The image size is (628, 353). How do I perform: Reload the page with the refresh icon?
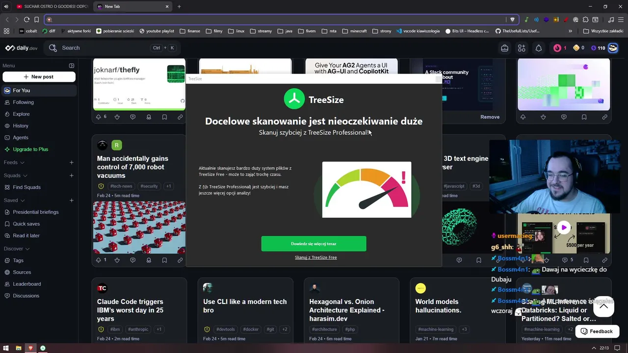[x=26, y=20]
